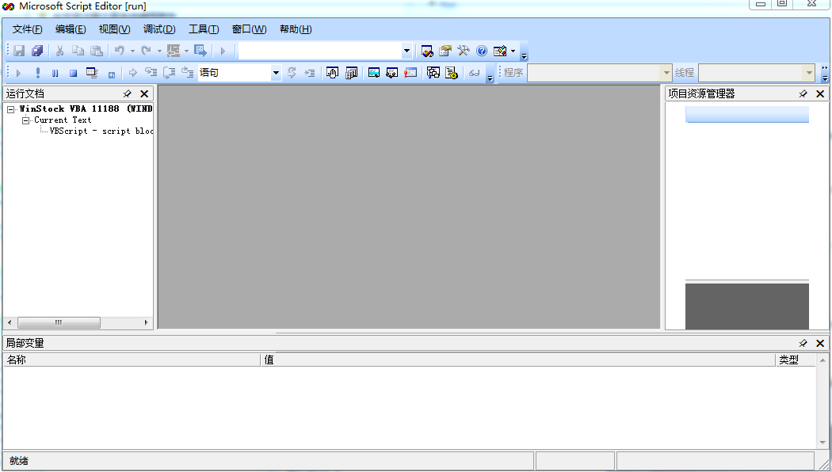This screenshot has height=472, width=832.
Task: Click the Paste clipboard icon
Action: 96,51
